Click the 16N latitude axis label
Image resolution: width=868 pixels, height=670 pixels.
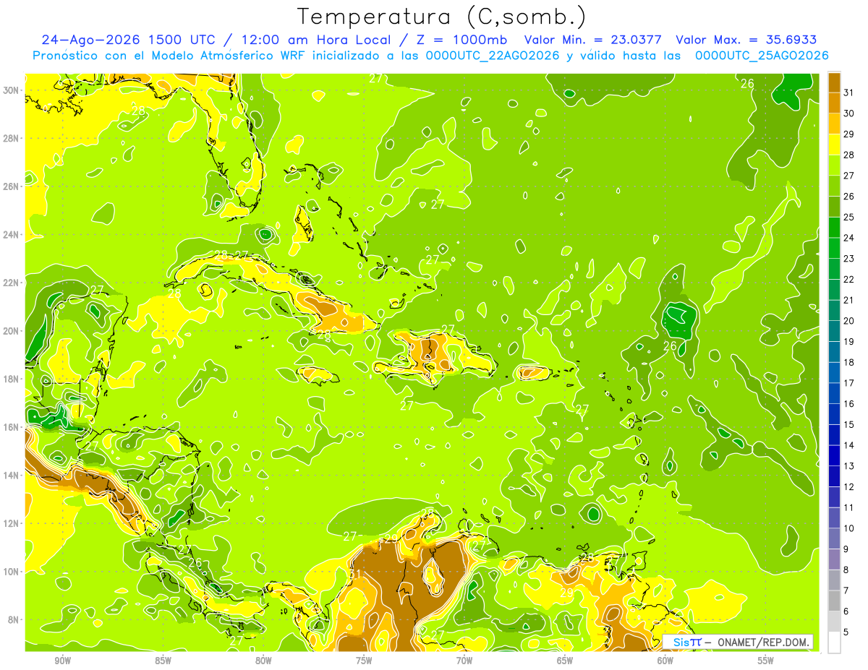pyautogui.click(x=12, y=426)
